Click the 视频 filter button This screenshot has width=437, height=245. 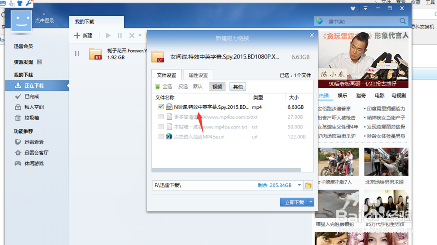click(217, 86)
